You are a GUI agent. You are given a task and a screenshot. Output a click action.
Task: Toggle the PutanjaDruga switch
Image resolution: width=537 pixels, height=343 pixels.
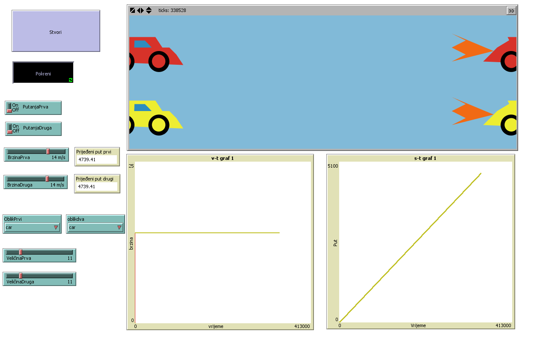point(10,129)
